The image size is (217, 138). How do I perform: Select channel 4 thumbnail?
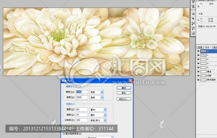click(203, 64)
